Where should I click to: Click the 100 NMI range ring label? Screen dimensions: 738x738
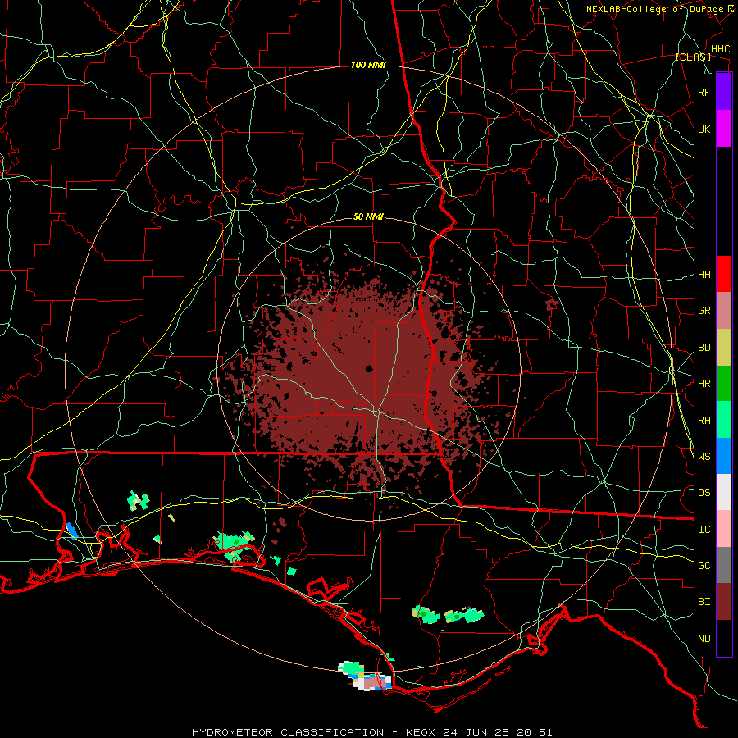point(368,65)
